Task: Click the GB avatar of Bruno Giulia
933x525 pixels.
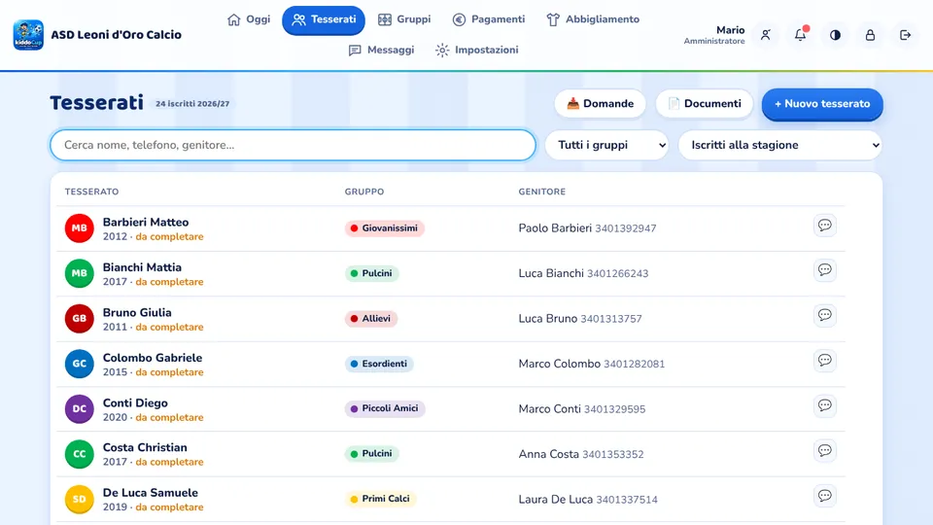Action: (x=79, y=319)
